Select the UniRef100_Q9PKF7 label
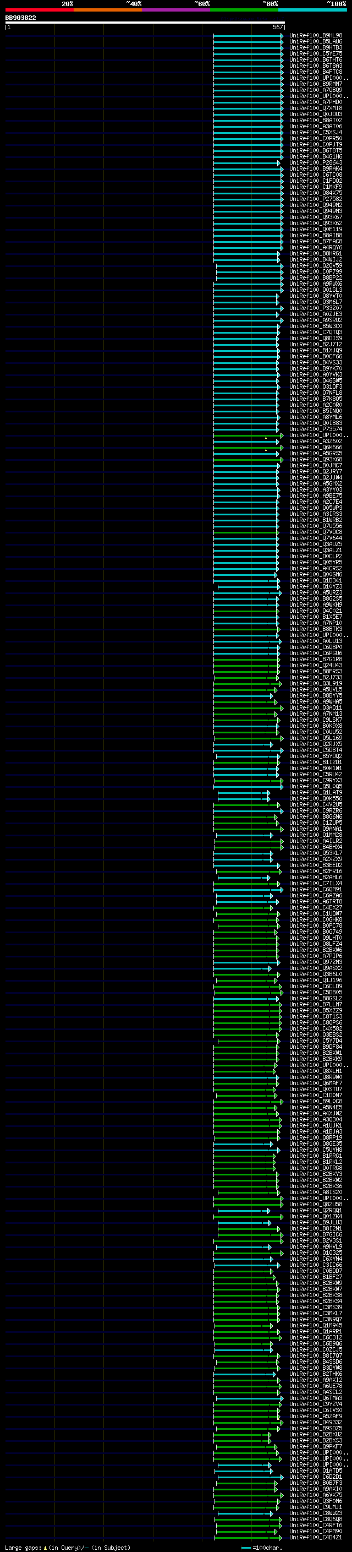The width and height of the screenshot is (352, 1552). 316,1446
